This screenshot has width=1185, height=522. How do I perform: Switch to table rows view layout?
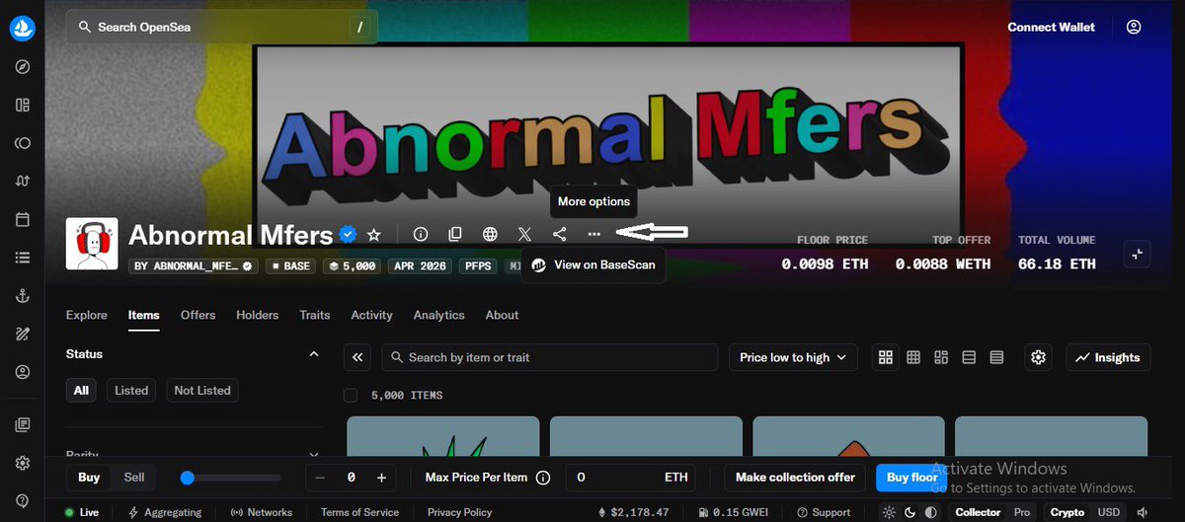click(x=996, y=357)
